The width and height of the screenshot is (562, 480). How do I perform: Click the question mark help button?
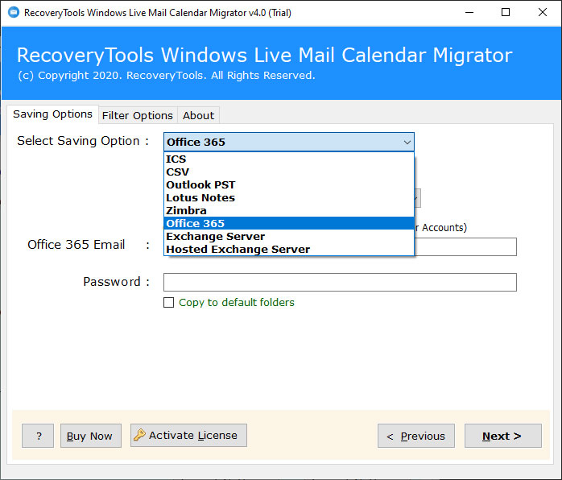point(38,436)
